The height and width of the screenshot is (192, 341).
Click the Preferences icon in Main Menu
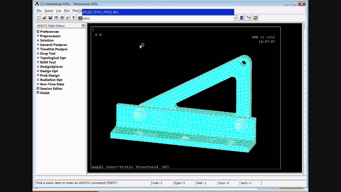click(38, 31)
